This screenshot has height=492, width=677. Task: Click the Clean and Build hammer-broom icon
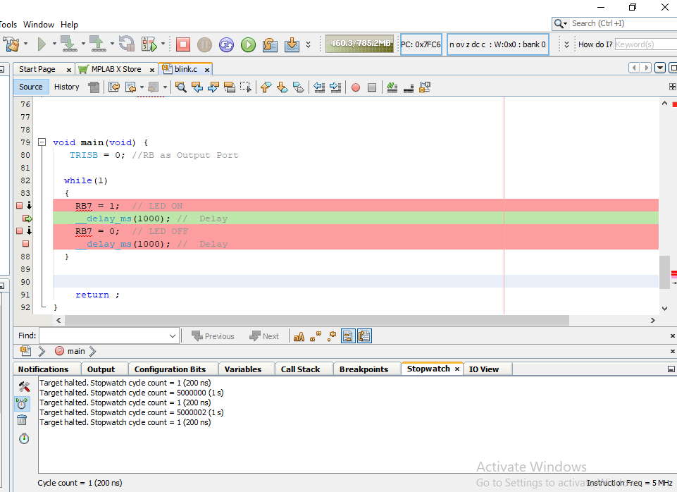(x=11, y=44)
